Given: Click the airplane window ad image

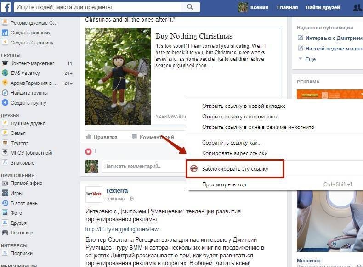Looking at the screenshot, I should pyautogui.click(x=330, y=221).
